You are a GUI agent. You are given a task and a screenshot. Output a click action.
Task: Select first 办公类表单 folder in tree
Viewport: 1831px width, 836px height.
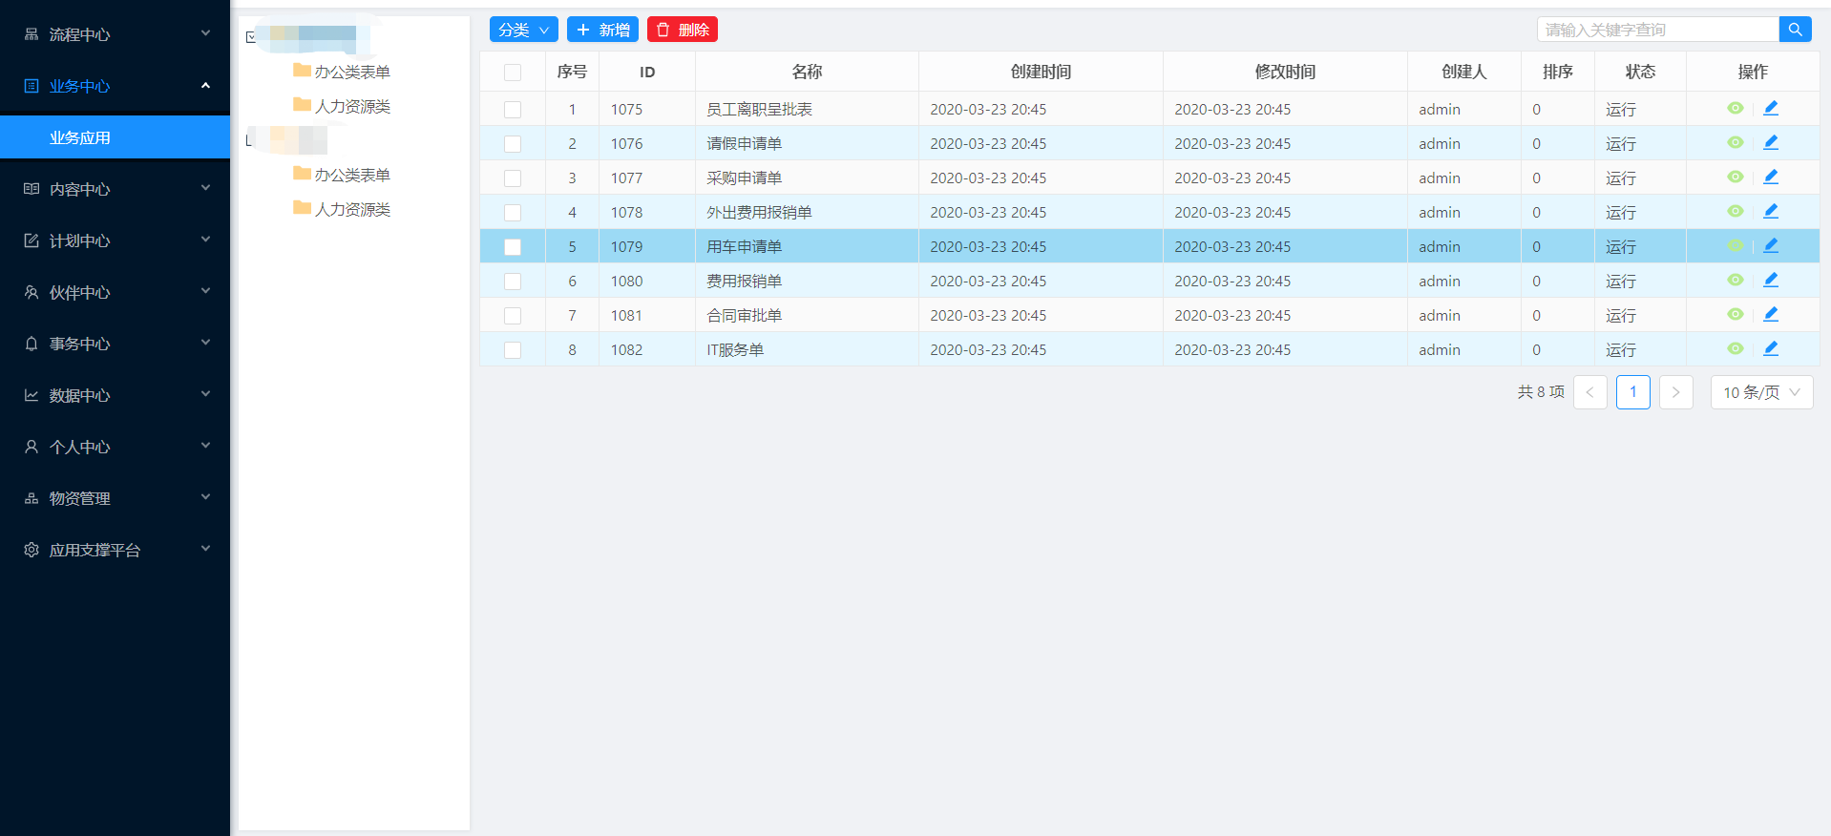(342, 72)
